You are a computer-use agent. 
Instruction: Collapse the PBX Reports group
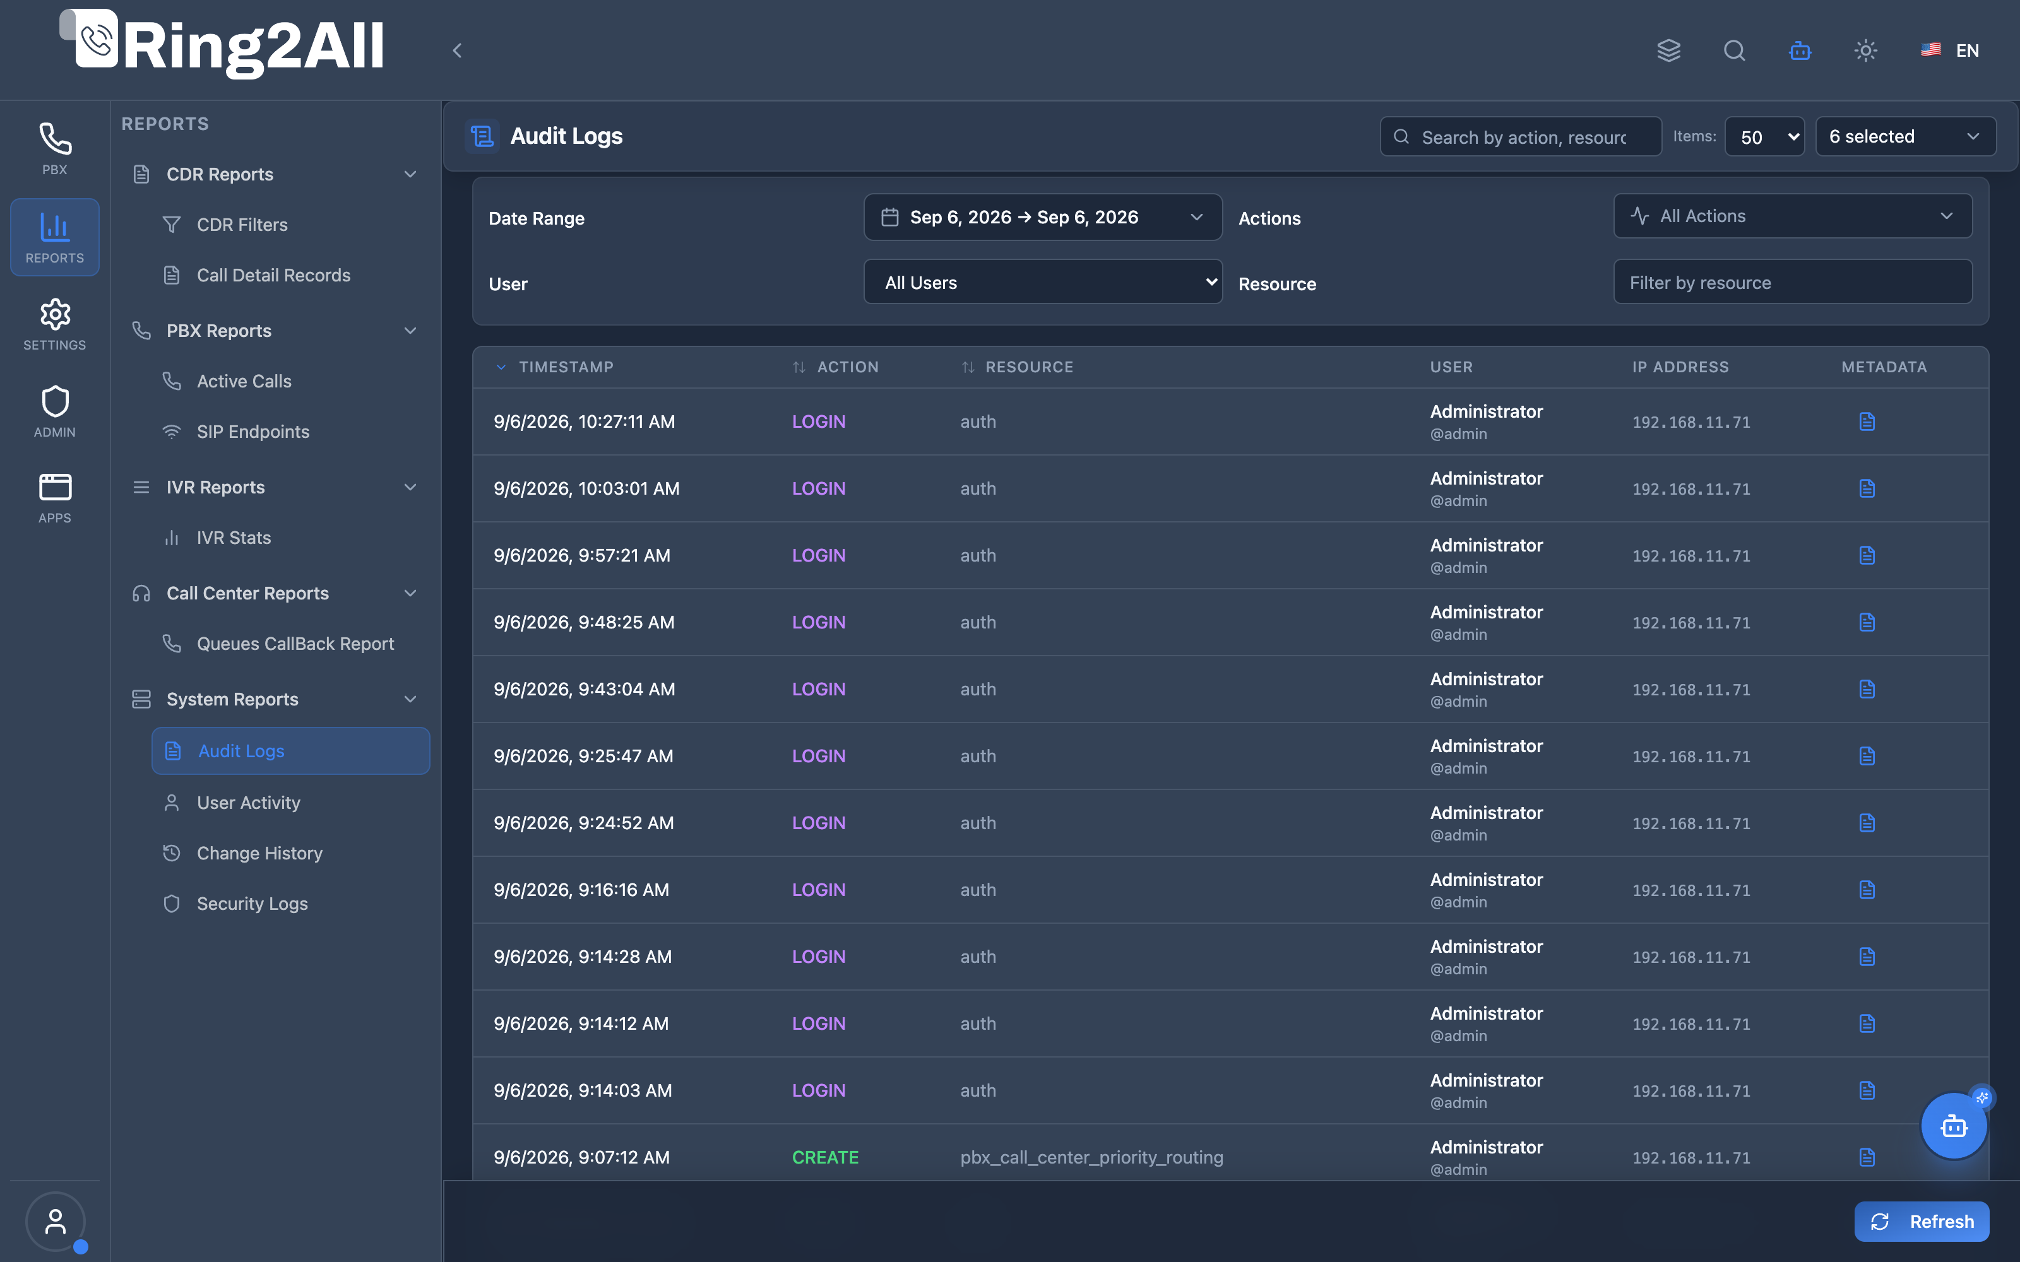point(275,331)
